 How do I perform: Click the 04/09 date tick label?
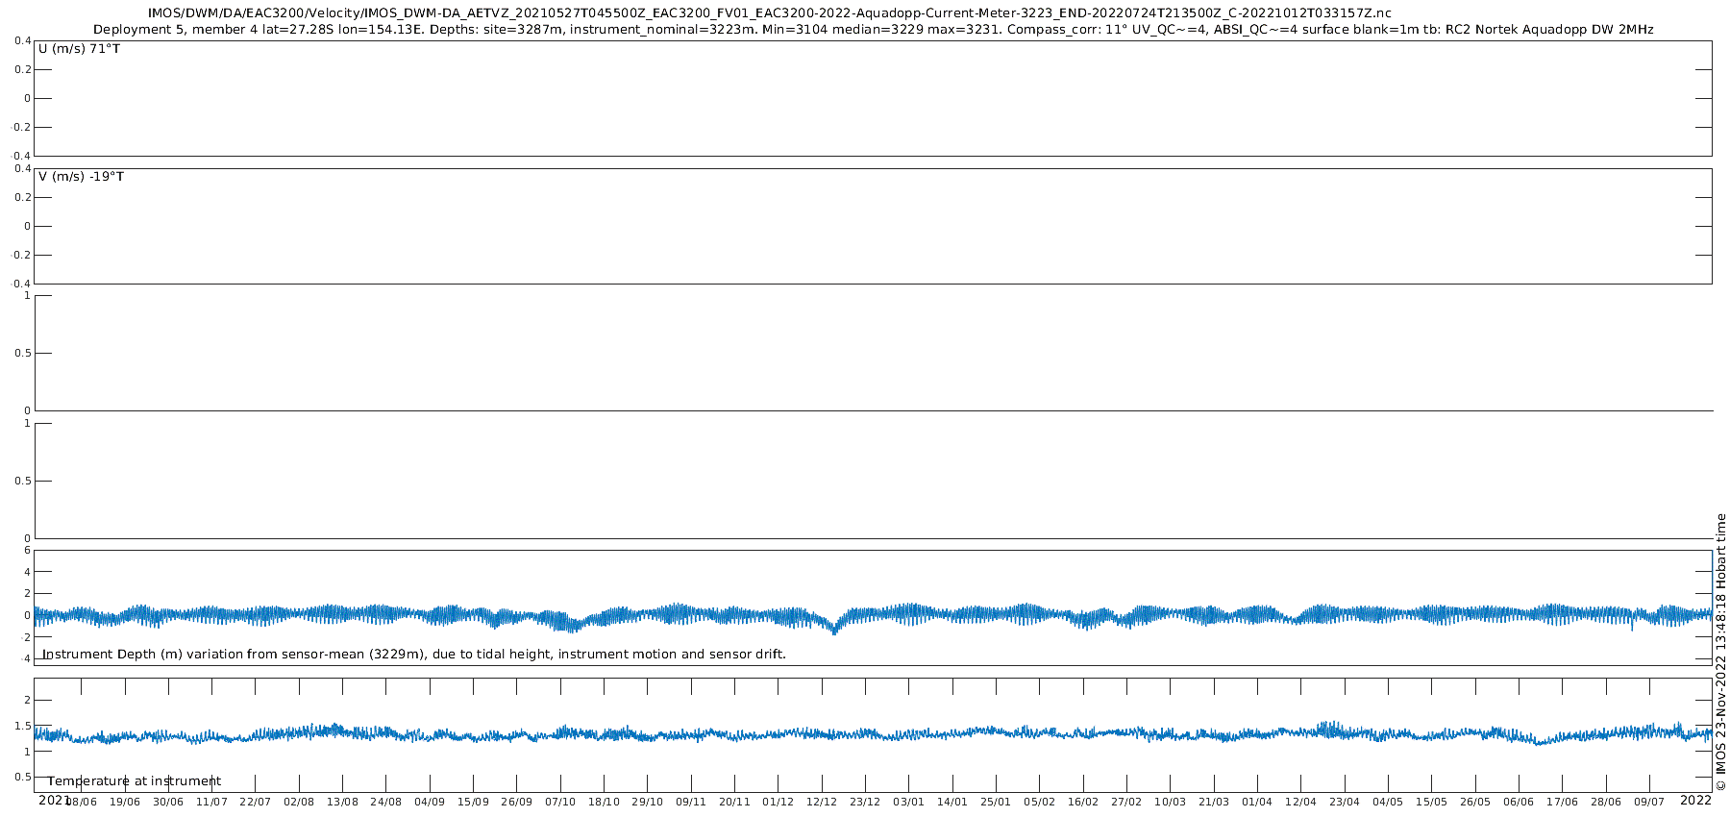coord(430,802)
